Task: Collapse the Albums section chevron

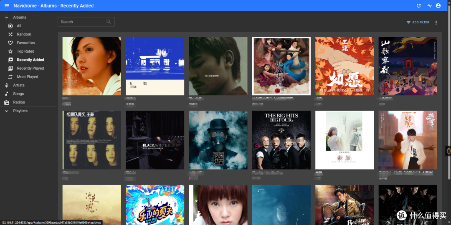Action: 7,18
